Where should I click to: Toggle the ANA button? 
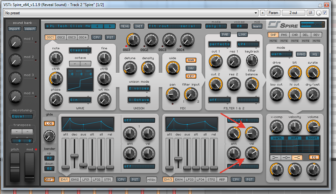(x=191, y=60)
